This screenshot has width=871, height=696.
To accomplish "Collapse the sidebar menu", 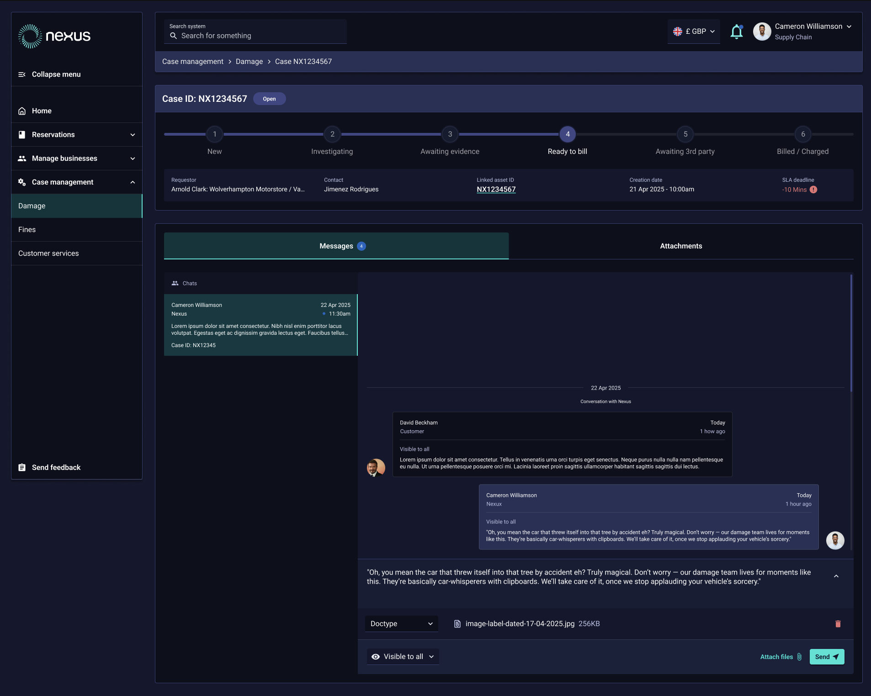I will tap(49, 74).
